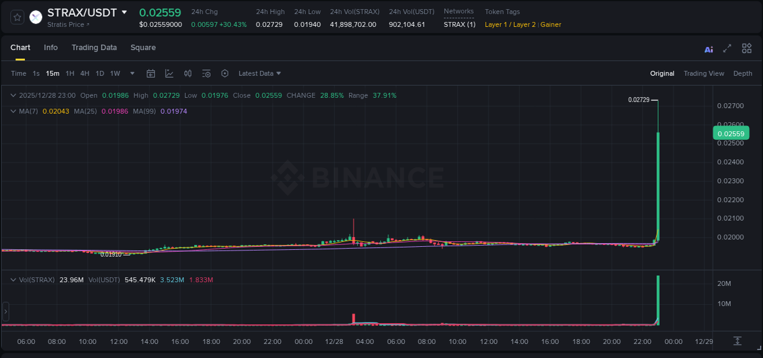Open the AI analysis tool

[x=708, y=48]
